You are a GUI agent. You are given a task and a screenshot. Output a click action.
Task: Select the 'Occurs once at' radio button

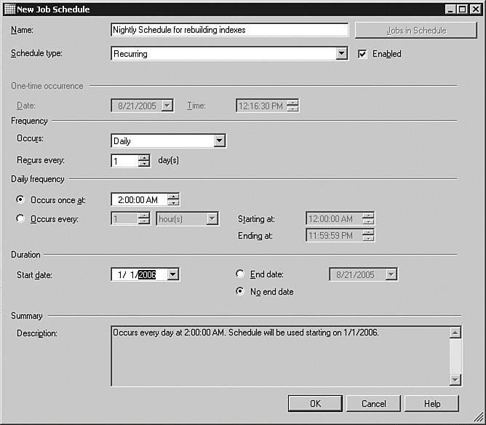(x=20, y=199)
